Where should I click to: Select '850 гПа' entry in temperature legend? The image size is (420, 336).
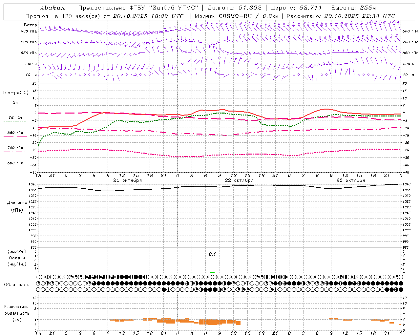(x=15, y=133)
